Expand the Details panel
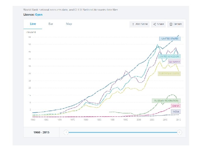 176,24
